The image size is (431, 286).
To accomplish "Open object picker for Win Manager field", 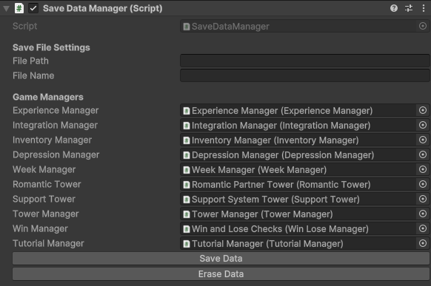I will coord(423,228).
